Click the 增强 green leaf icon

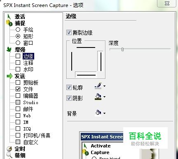click(x=9, y=50)
